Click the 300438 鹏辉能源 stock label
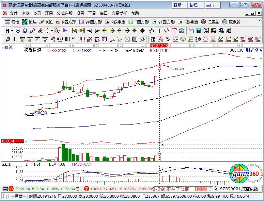 pyautogui.click(x=246, y=50)
